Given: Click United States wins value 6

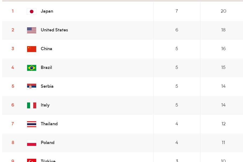Looking at the screenshot, I should click(x=177, y=30).
